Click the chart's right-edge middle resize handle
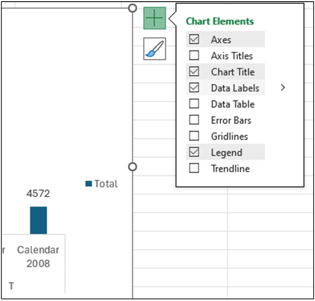 [x=132, y=167]
